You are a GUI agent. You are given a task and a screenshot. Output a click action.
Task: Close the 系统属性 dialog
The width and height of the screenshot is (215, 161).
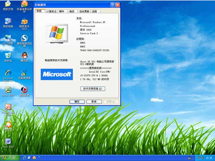click(x=118, y=5)
